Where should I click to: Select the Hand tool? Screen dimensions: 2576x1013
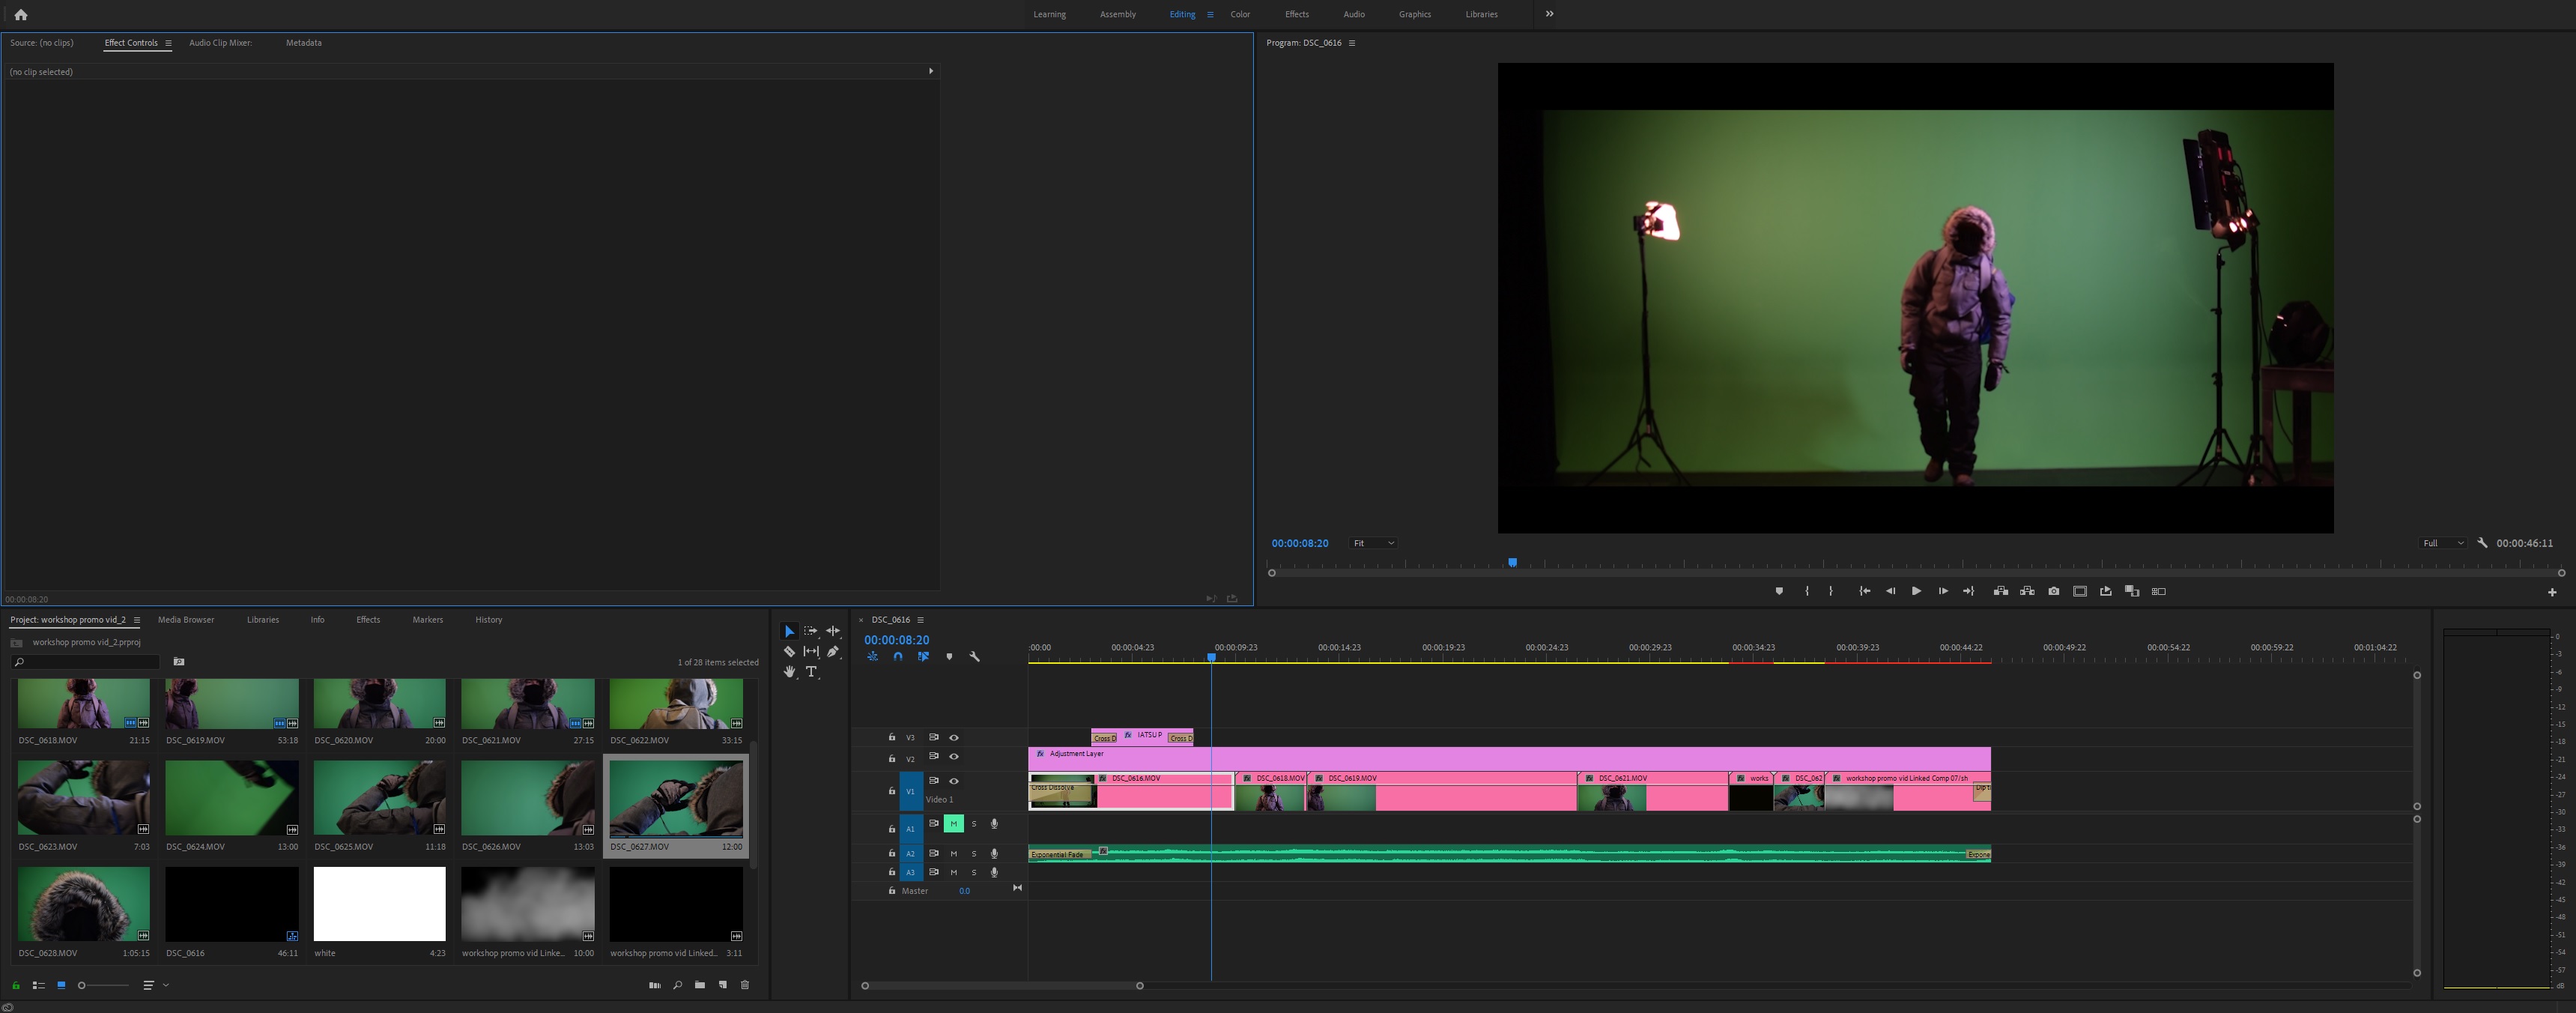pyautogui.click(x=790, y=672)
